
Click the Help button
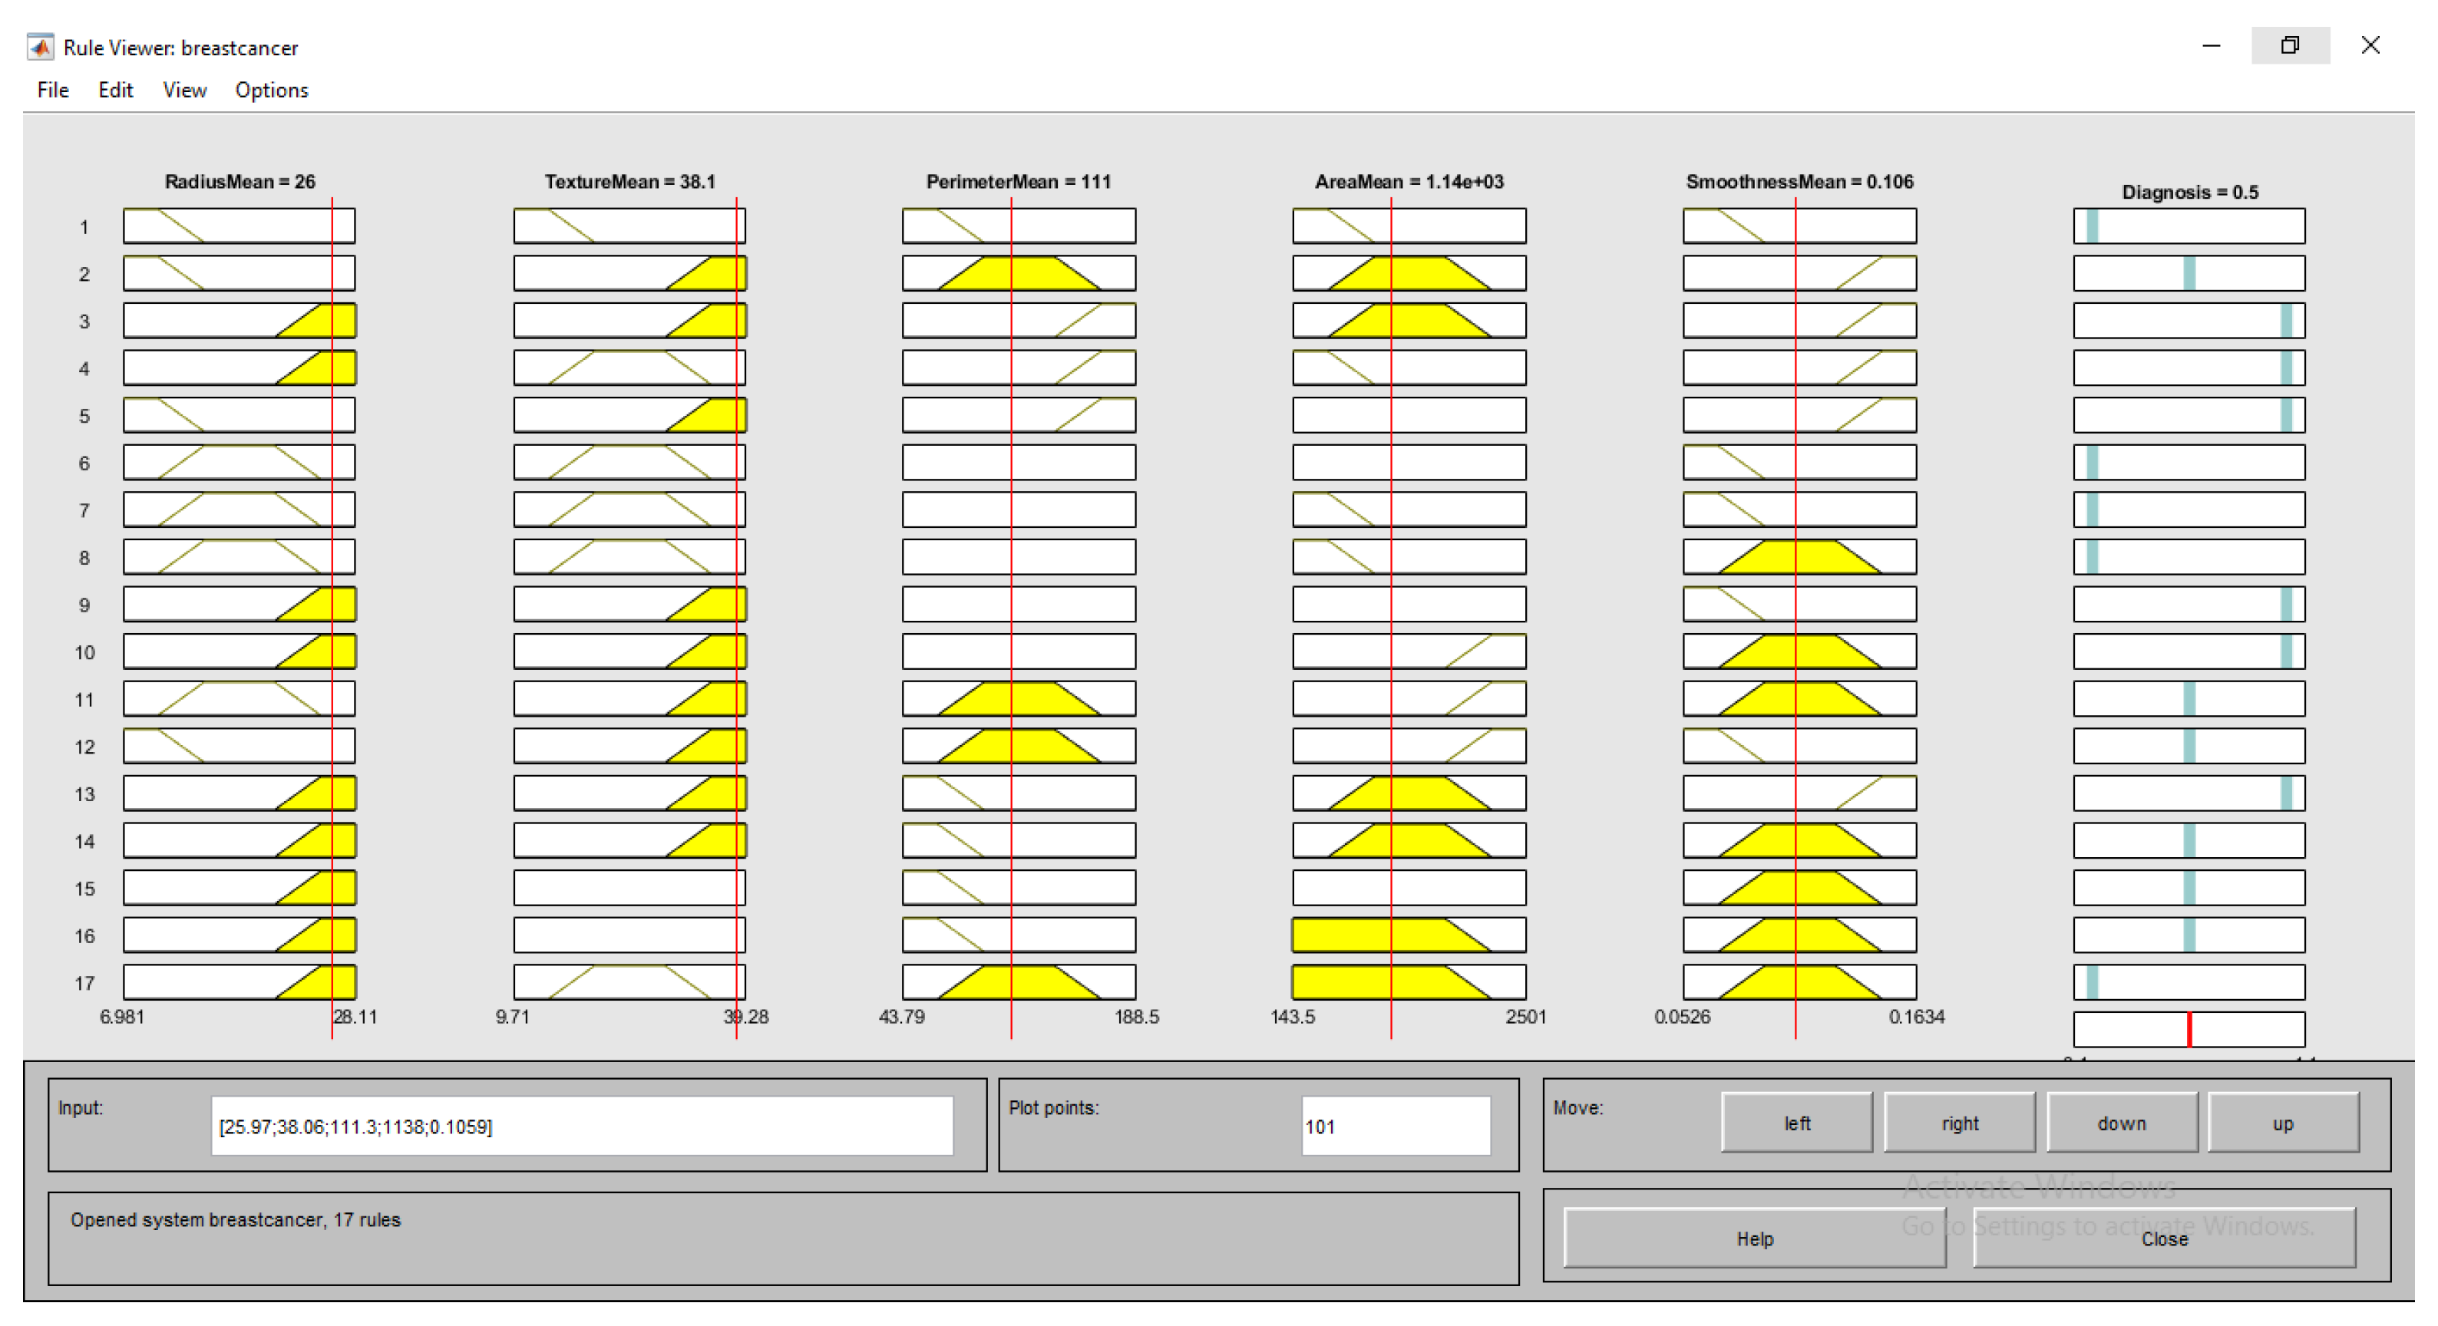1754,1238
